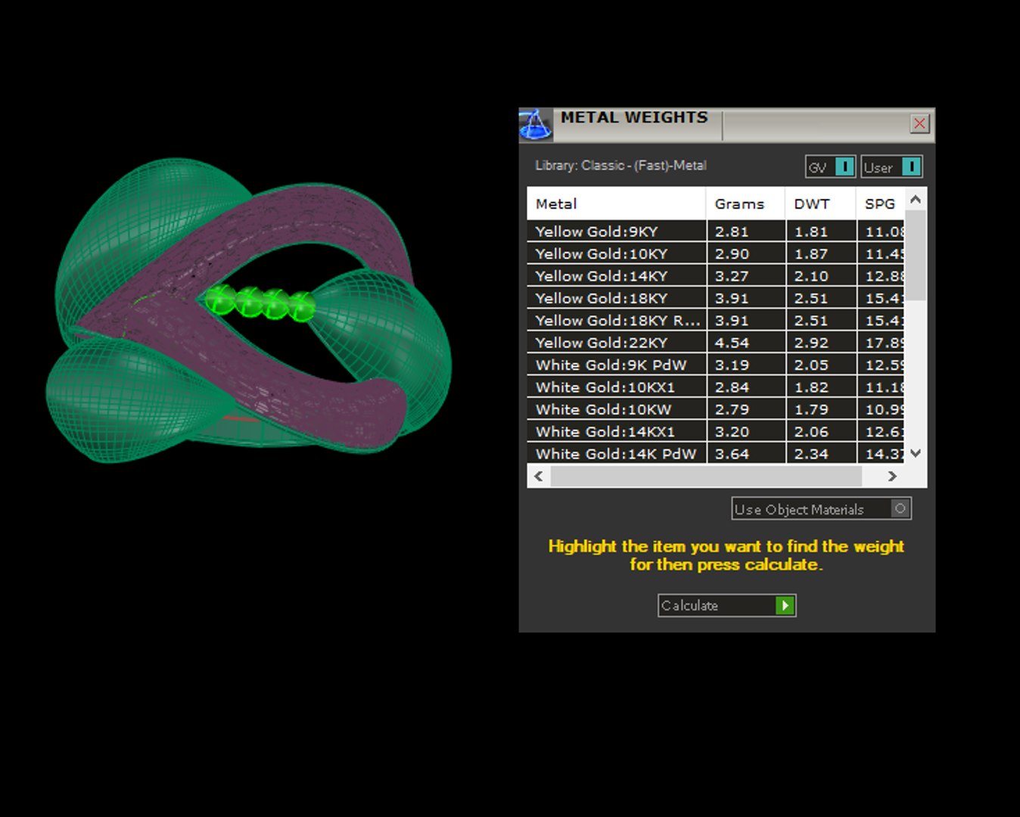Viewport: 1020px width, 817px height.
Task: Toggle the User library switch
Action: click(891, 166)
